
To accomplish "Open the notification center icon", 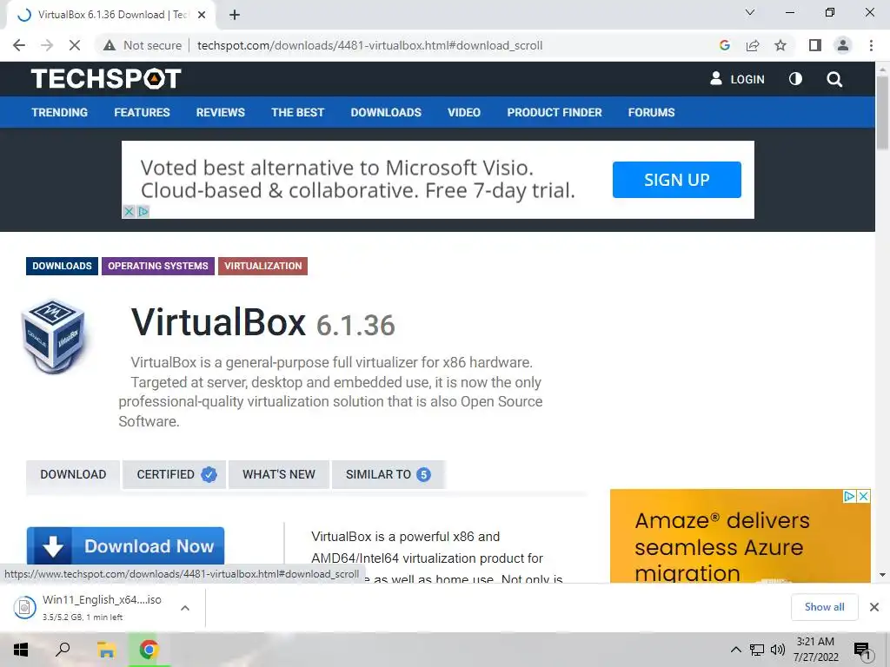I will (x=862, y=650).
